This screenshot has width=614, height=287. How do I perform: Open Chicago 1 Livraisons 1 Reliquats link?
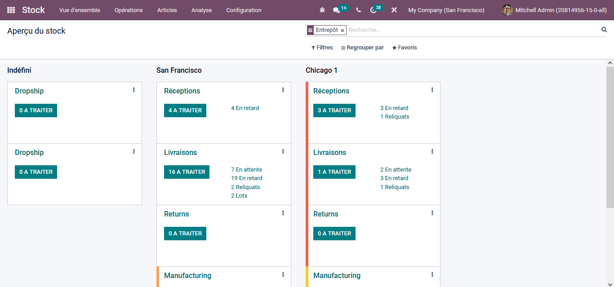pos(395,187)
